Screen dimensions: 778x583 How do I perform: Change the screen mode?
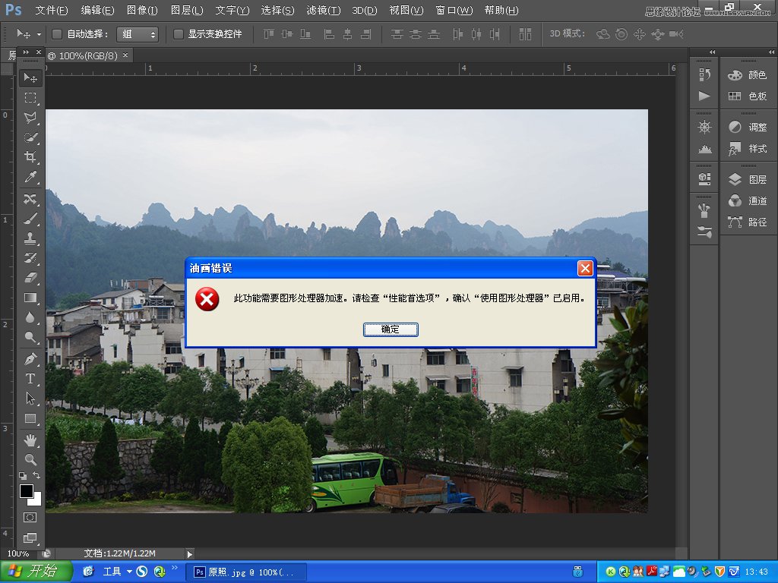[x=30, y=537]
